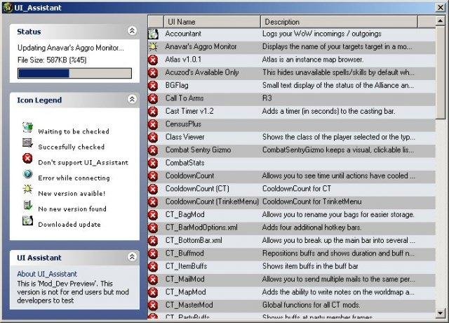Click 'Adds four additional hotkey bars.' description
The width and height of the screenshot is (449, 323).
coord(311,228)
